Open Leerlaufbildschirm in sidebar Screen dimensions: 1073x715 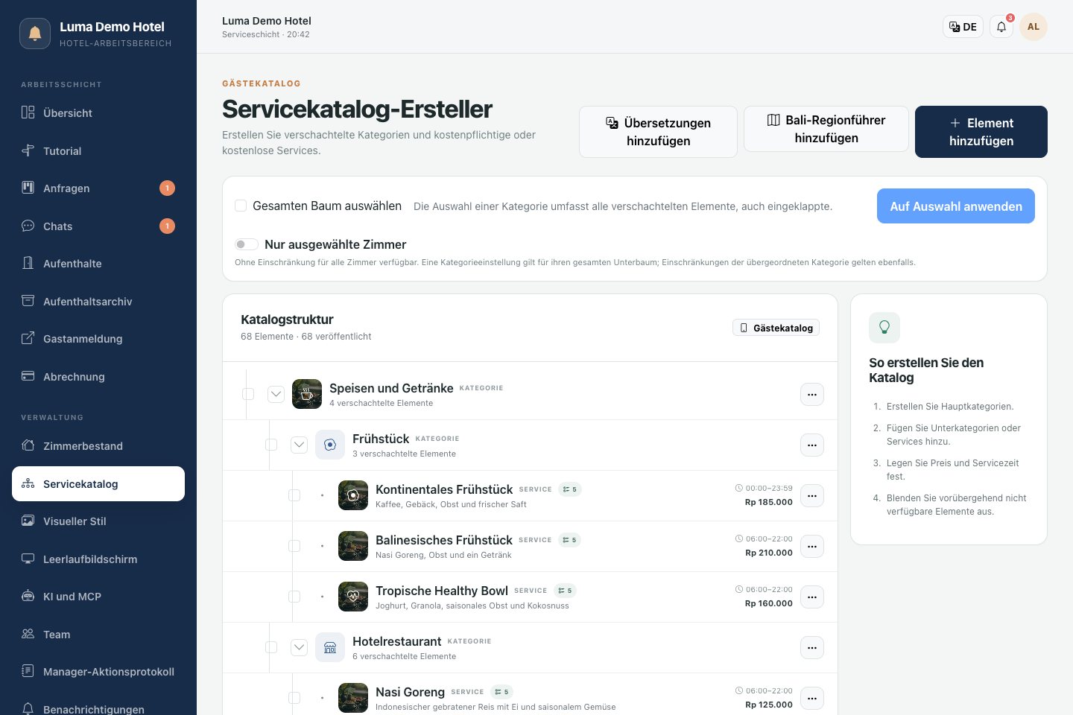pos(98,559)
